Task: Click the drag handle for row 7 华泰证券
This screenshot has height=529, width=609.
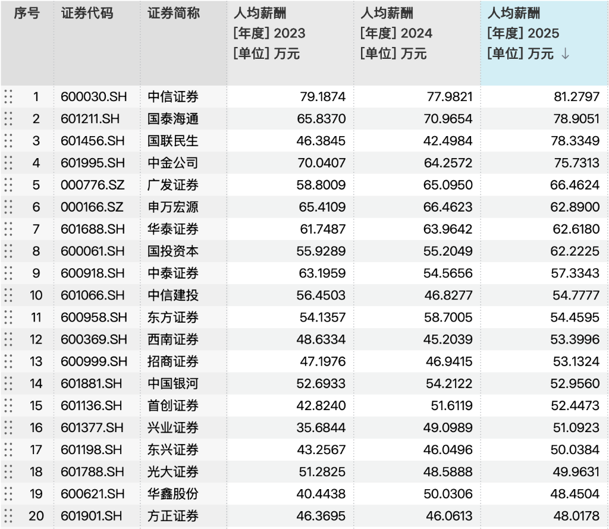Action: [8, 229]
